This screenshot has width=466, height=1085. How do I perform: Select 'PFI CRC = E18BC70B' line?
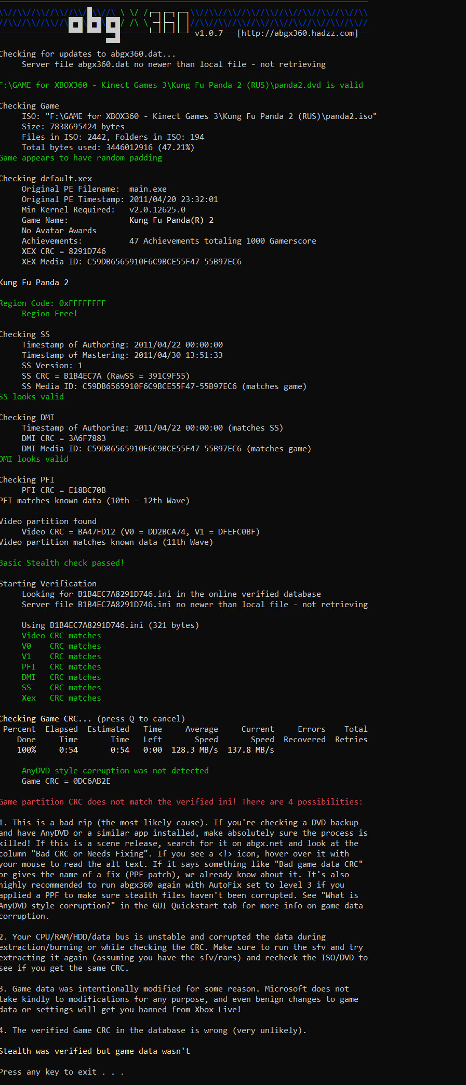tap(64, 490)
